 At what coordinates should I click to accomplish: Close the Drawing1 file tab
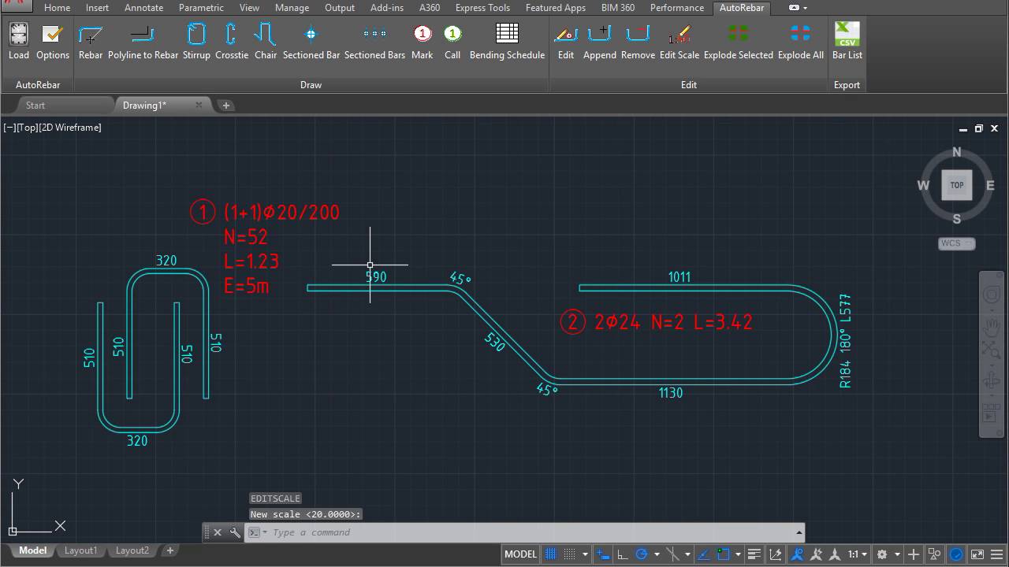point(199,105)
